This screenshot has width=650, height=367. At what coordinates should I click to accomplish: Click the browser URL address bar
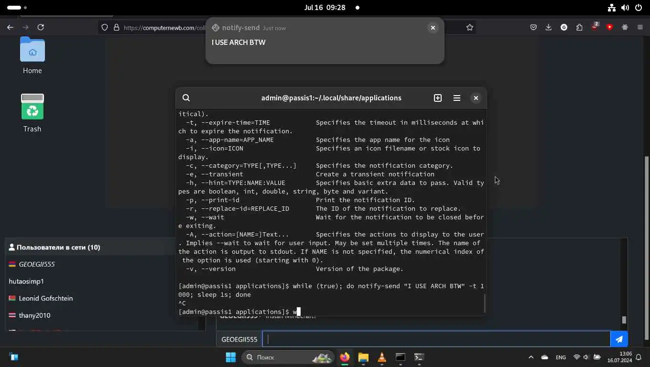coord(164,28)
